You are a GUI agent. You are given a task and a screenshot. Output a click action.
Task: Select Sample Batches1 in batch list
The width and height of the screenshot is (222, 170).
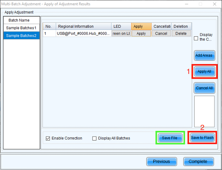coord(21,28)
